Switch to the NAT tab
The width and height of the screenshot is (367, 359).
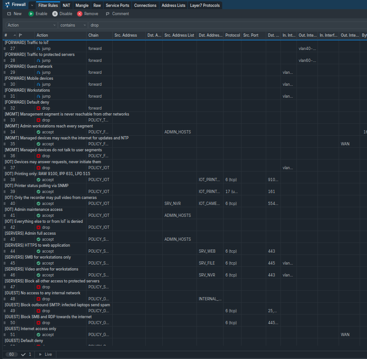tap(66, 5)
